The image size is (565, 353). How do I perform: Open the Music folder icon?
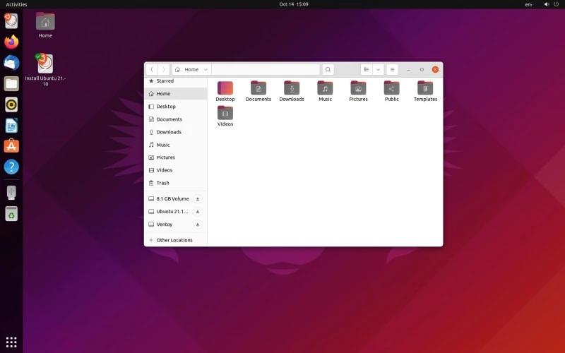pyautogui.click(x=325, y=88)
